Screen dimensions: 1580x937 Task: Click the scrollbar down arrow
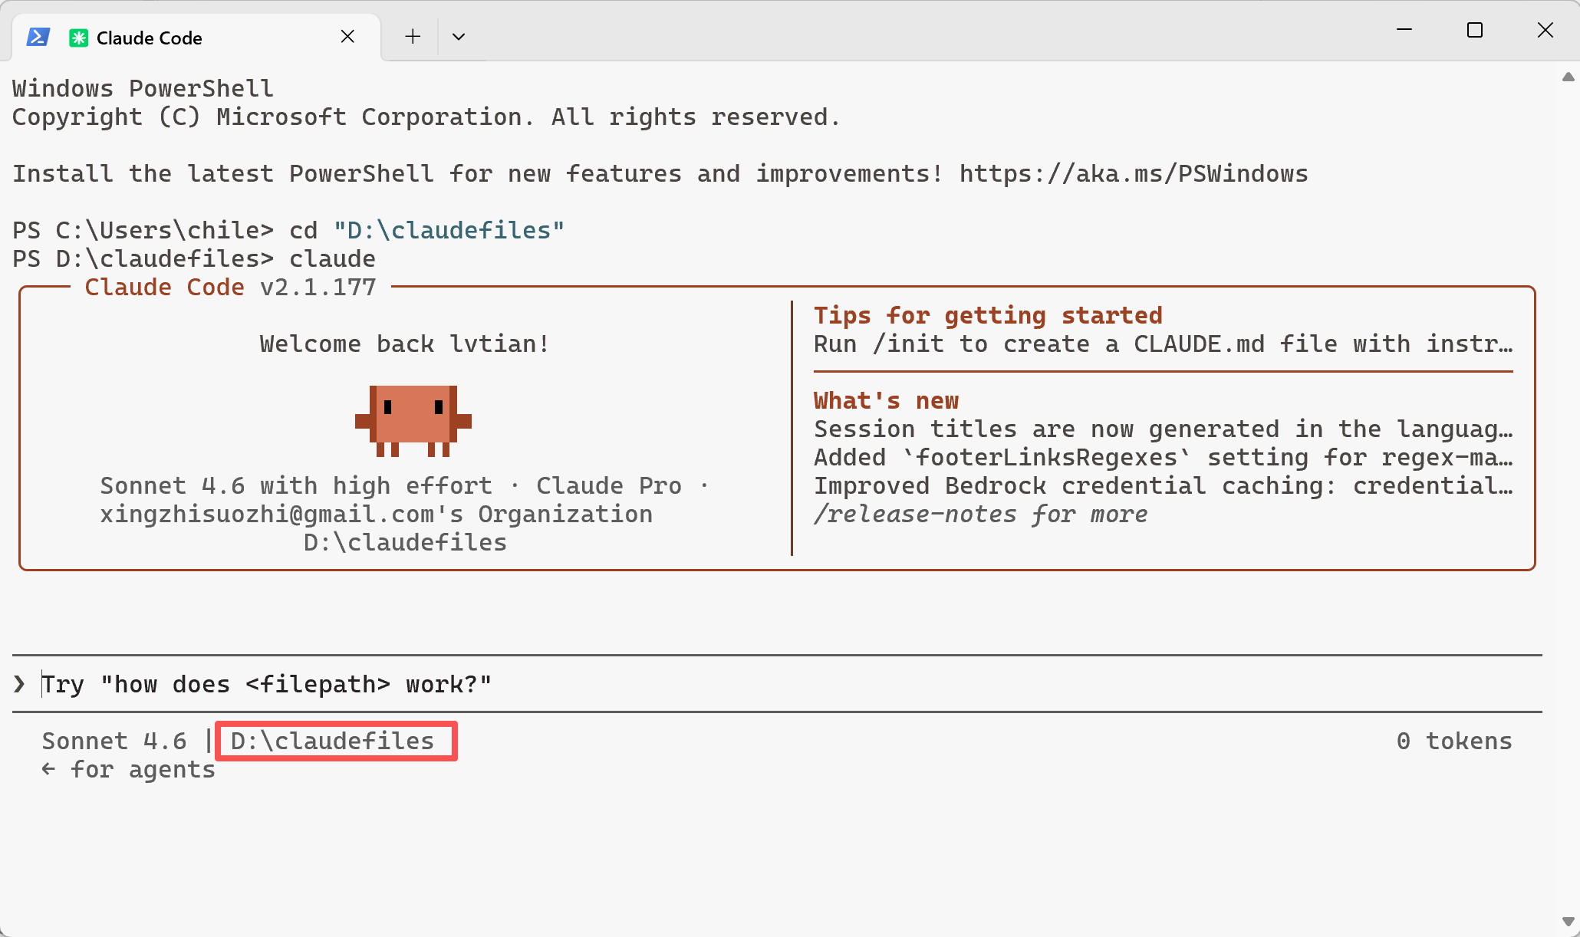tap(1568, 921)
